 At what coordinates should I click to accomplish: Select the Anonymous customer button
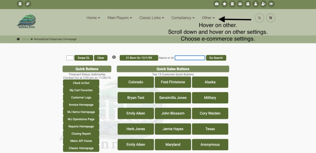coord(210,145)
